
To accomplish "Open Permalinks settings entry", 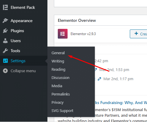I will click(x=61, y=94).
